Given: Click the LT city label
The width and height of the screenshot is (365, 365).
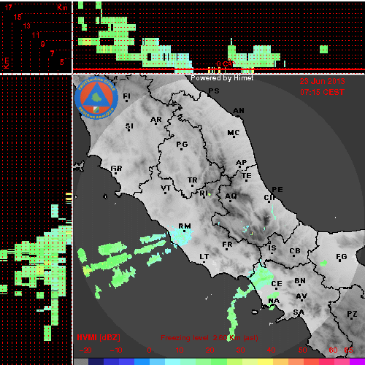Looking at the screenshot, I should click(x=204, y=257).
